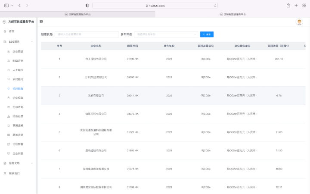Screen dimensions: 310x194
Task: Click the emission value 46.00
Action: click(x=279, y=169)
